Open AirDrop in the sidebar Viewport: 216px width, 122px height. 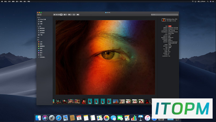pos(41,28)
